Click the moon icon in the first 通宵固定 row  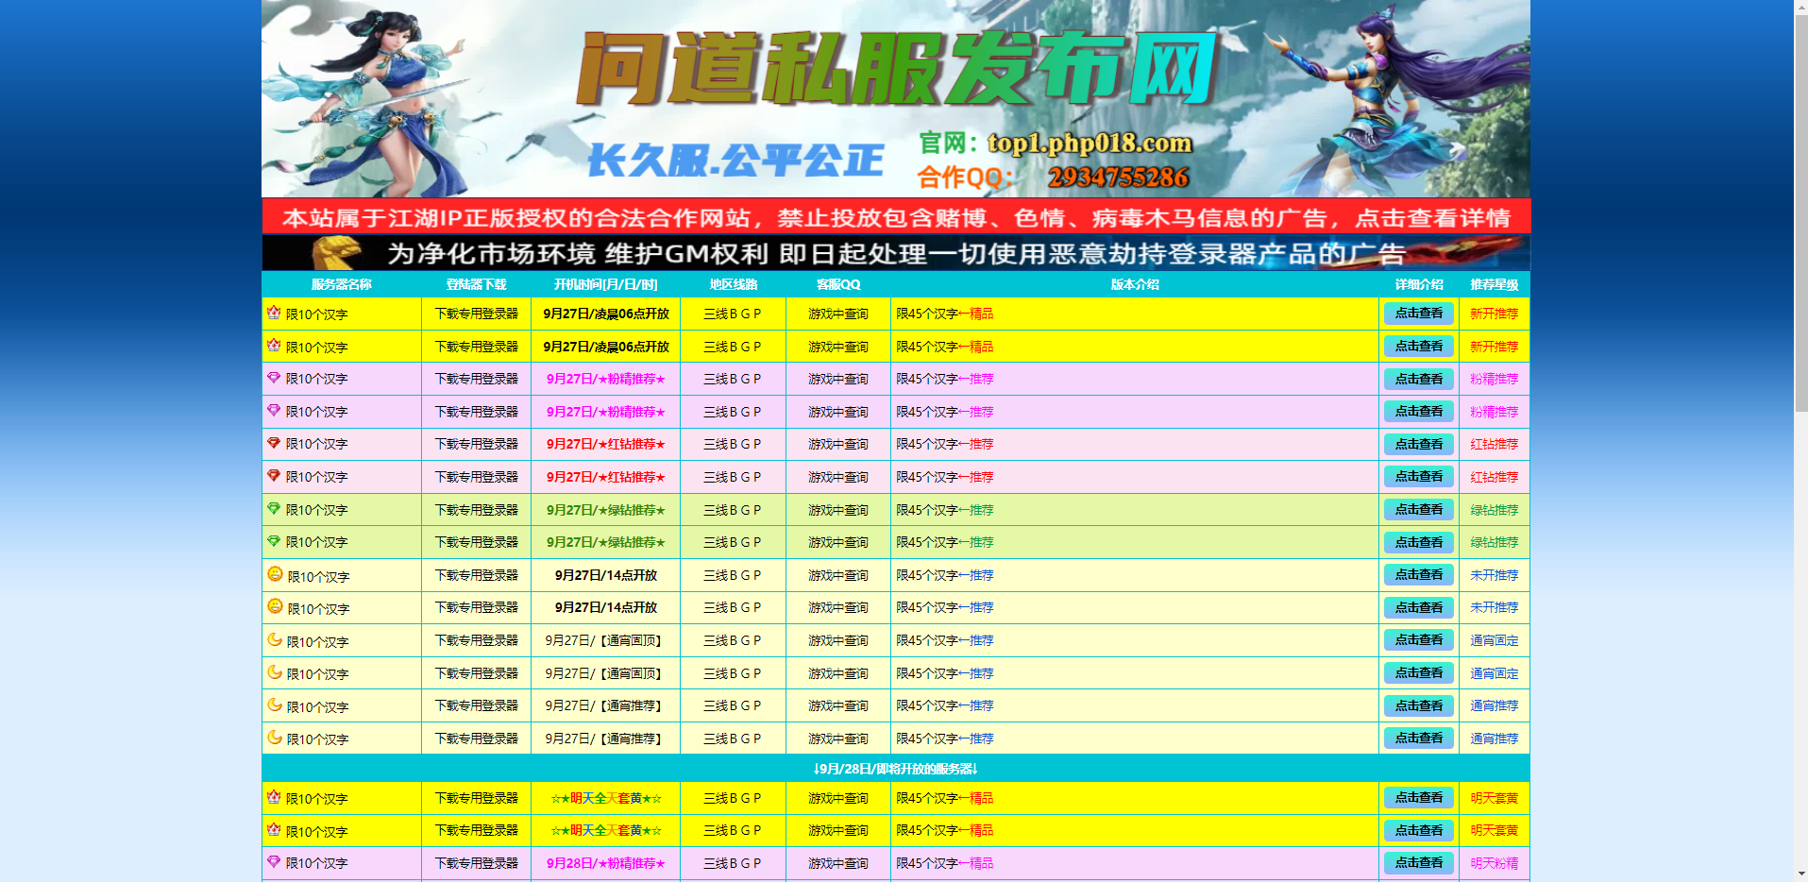275,638
